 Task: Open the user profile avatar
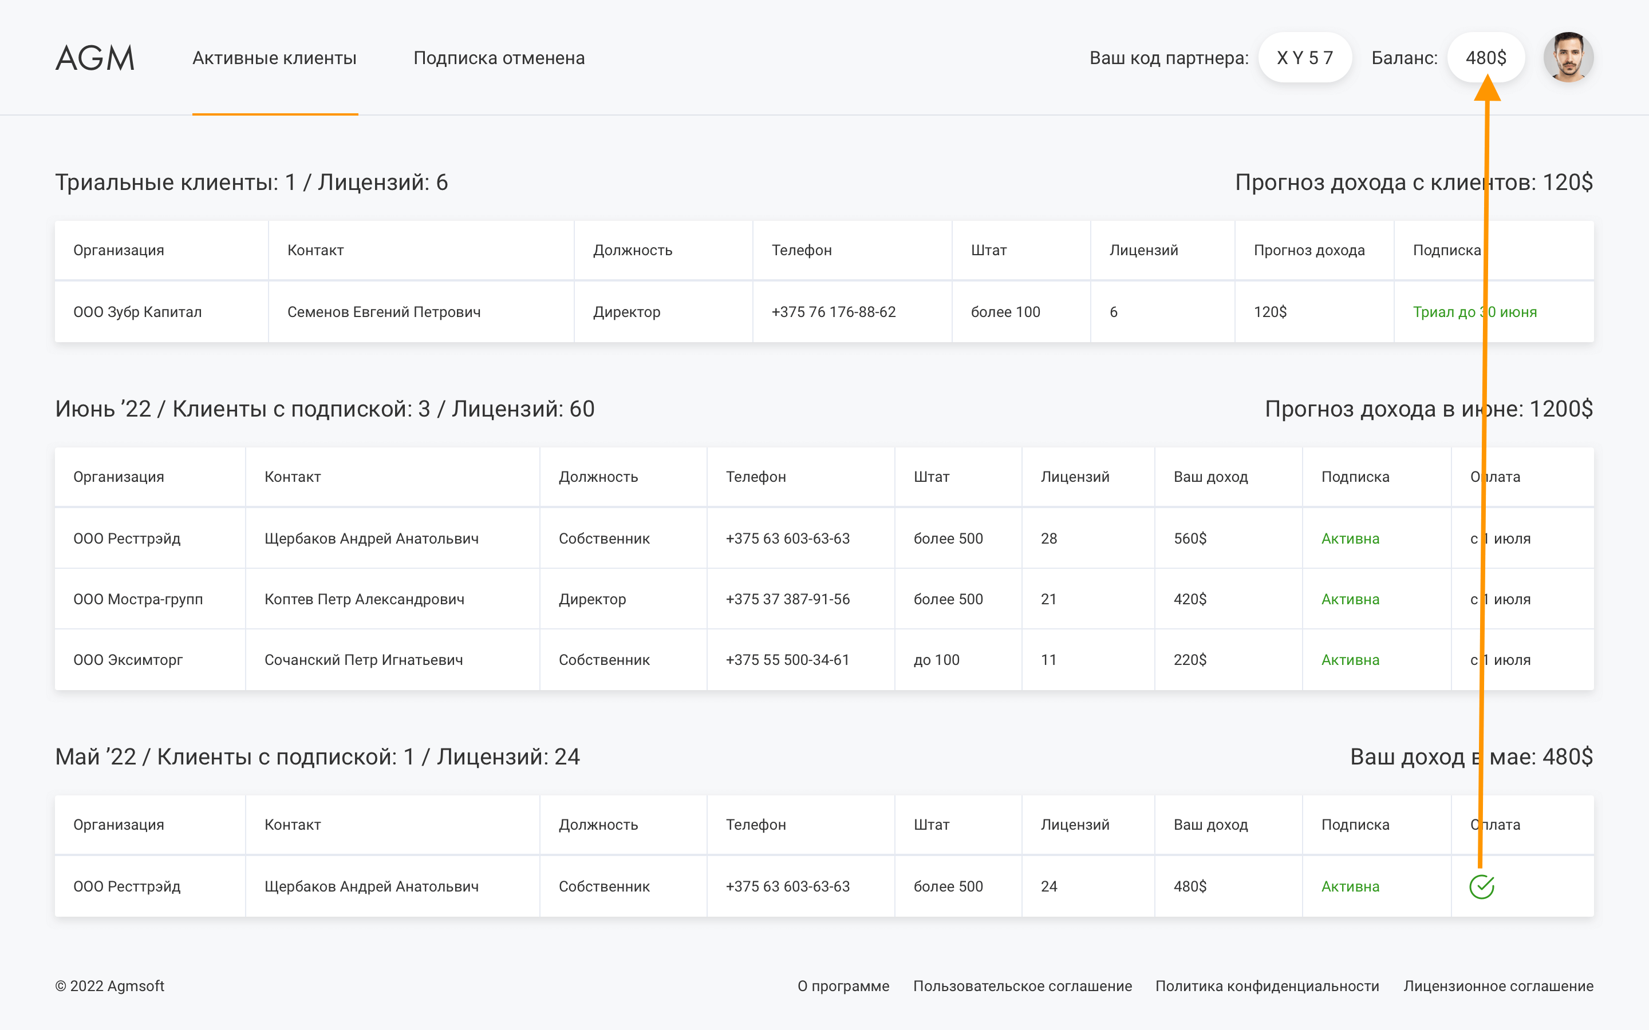(1568, 58)
